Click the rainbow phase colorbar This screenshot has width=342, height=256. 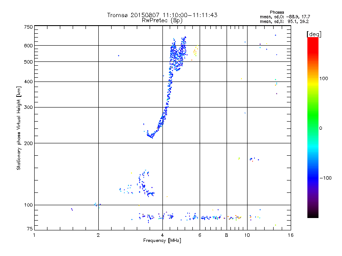tap(313, 128)
